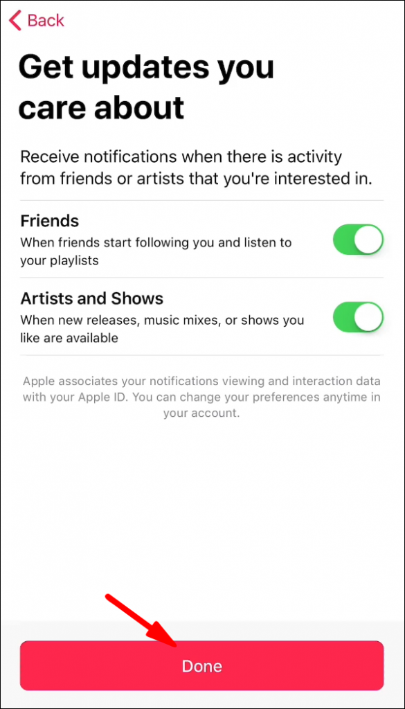The width and height of the screenshot is (405, 709).
Task: Click the back chevron arrow icon
Action: click(x=14, y=20)
